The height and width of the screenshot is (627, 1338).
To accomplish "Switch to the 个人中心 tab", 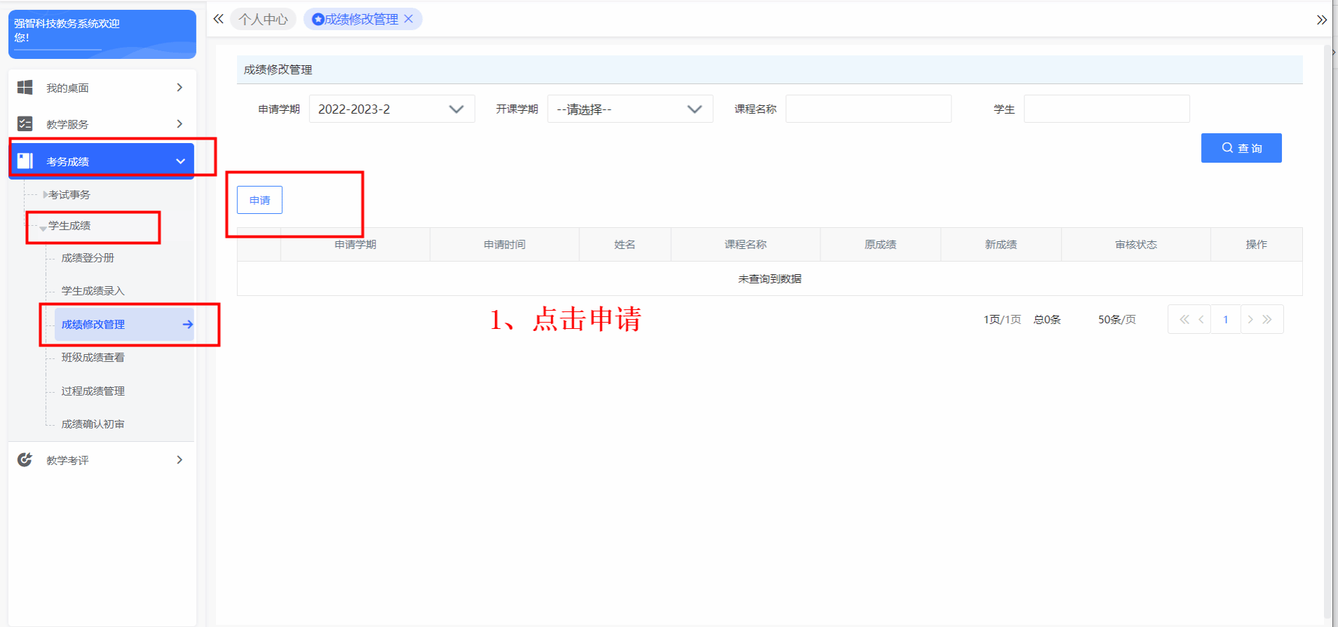I will [263, 20].
